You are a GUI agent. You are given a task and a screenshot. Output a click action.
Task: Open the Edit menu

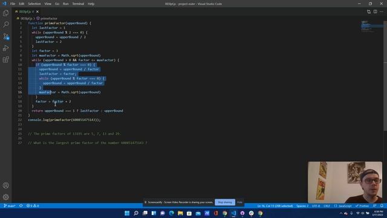(22, 4)
